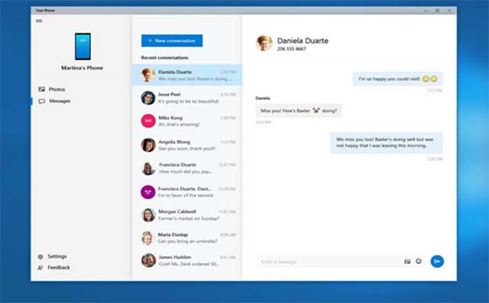Viewport: 489px width, 303px height.
Task: Click the Recent conversations heading
Action: click(165, 57)
